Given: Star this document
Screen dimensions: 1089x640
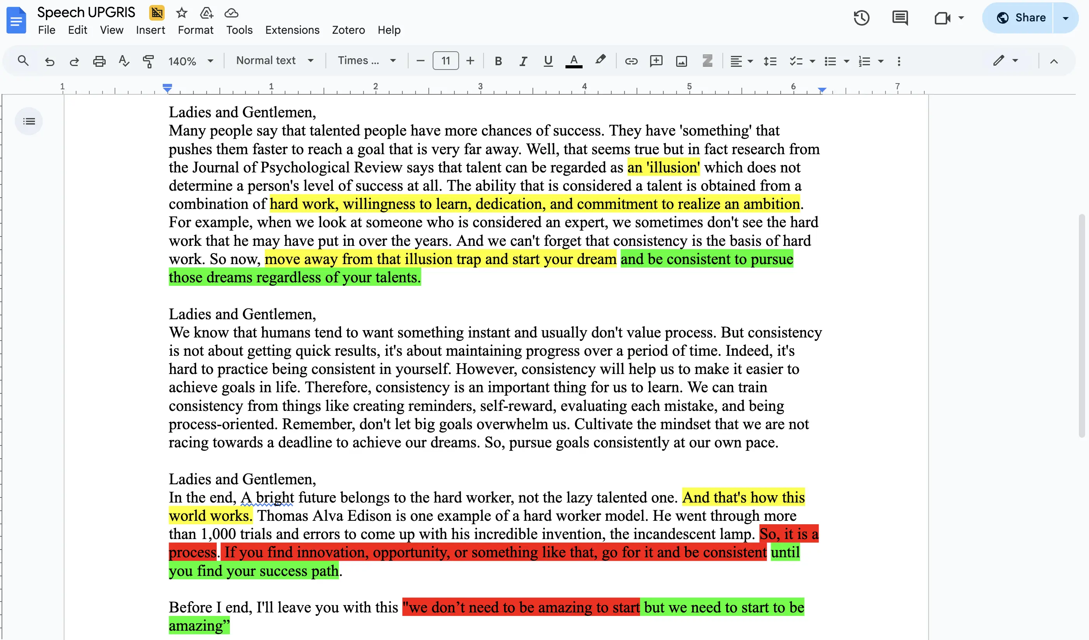Looking at the screenshot, I should pos(181,13).
